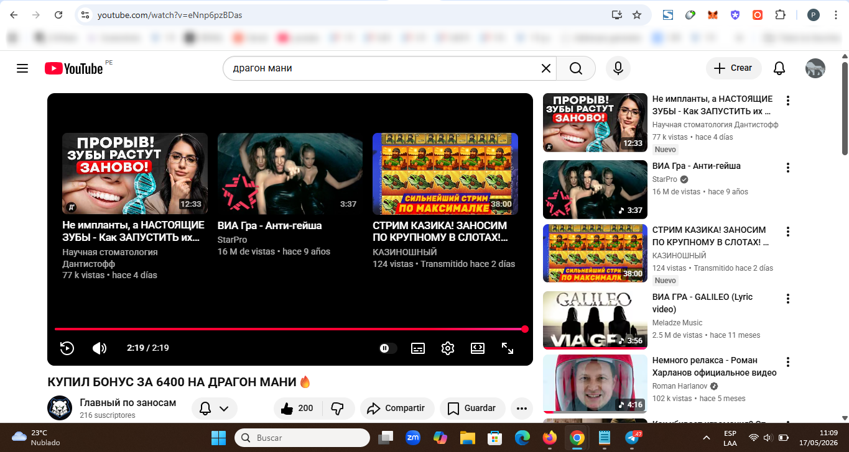Image resolution: width=849 pixels, height=452 pixels.
Task: Open Telegram from the taskbar
Action: point(633,438)
